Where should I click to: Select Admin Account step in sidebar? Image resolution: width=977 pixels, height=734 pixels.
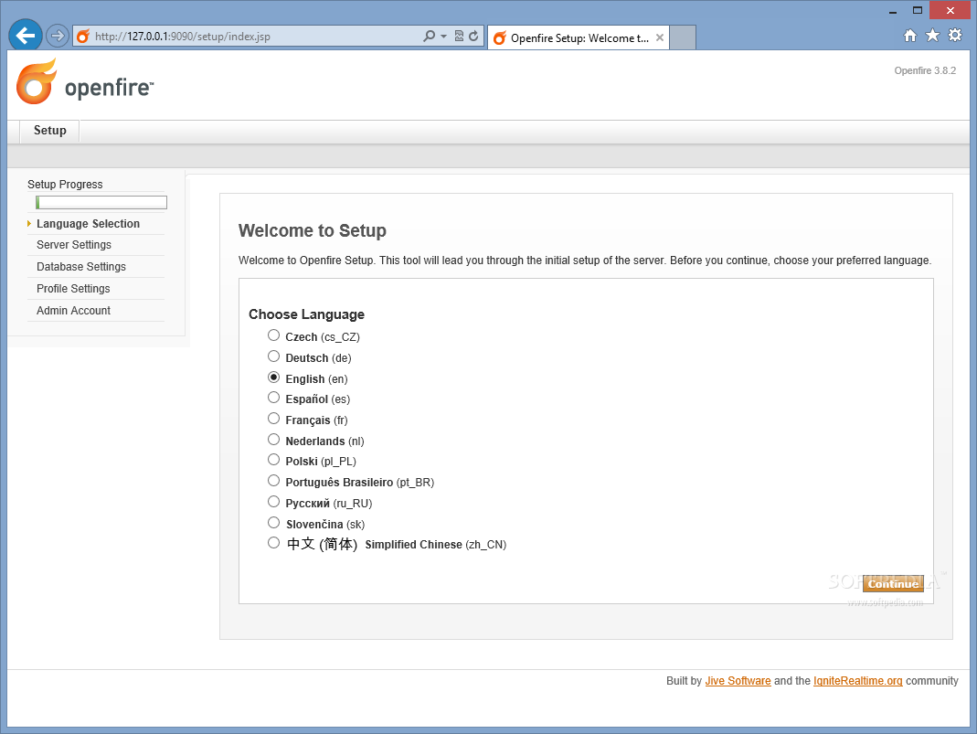coord(73,310)
